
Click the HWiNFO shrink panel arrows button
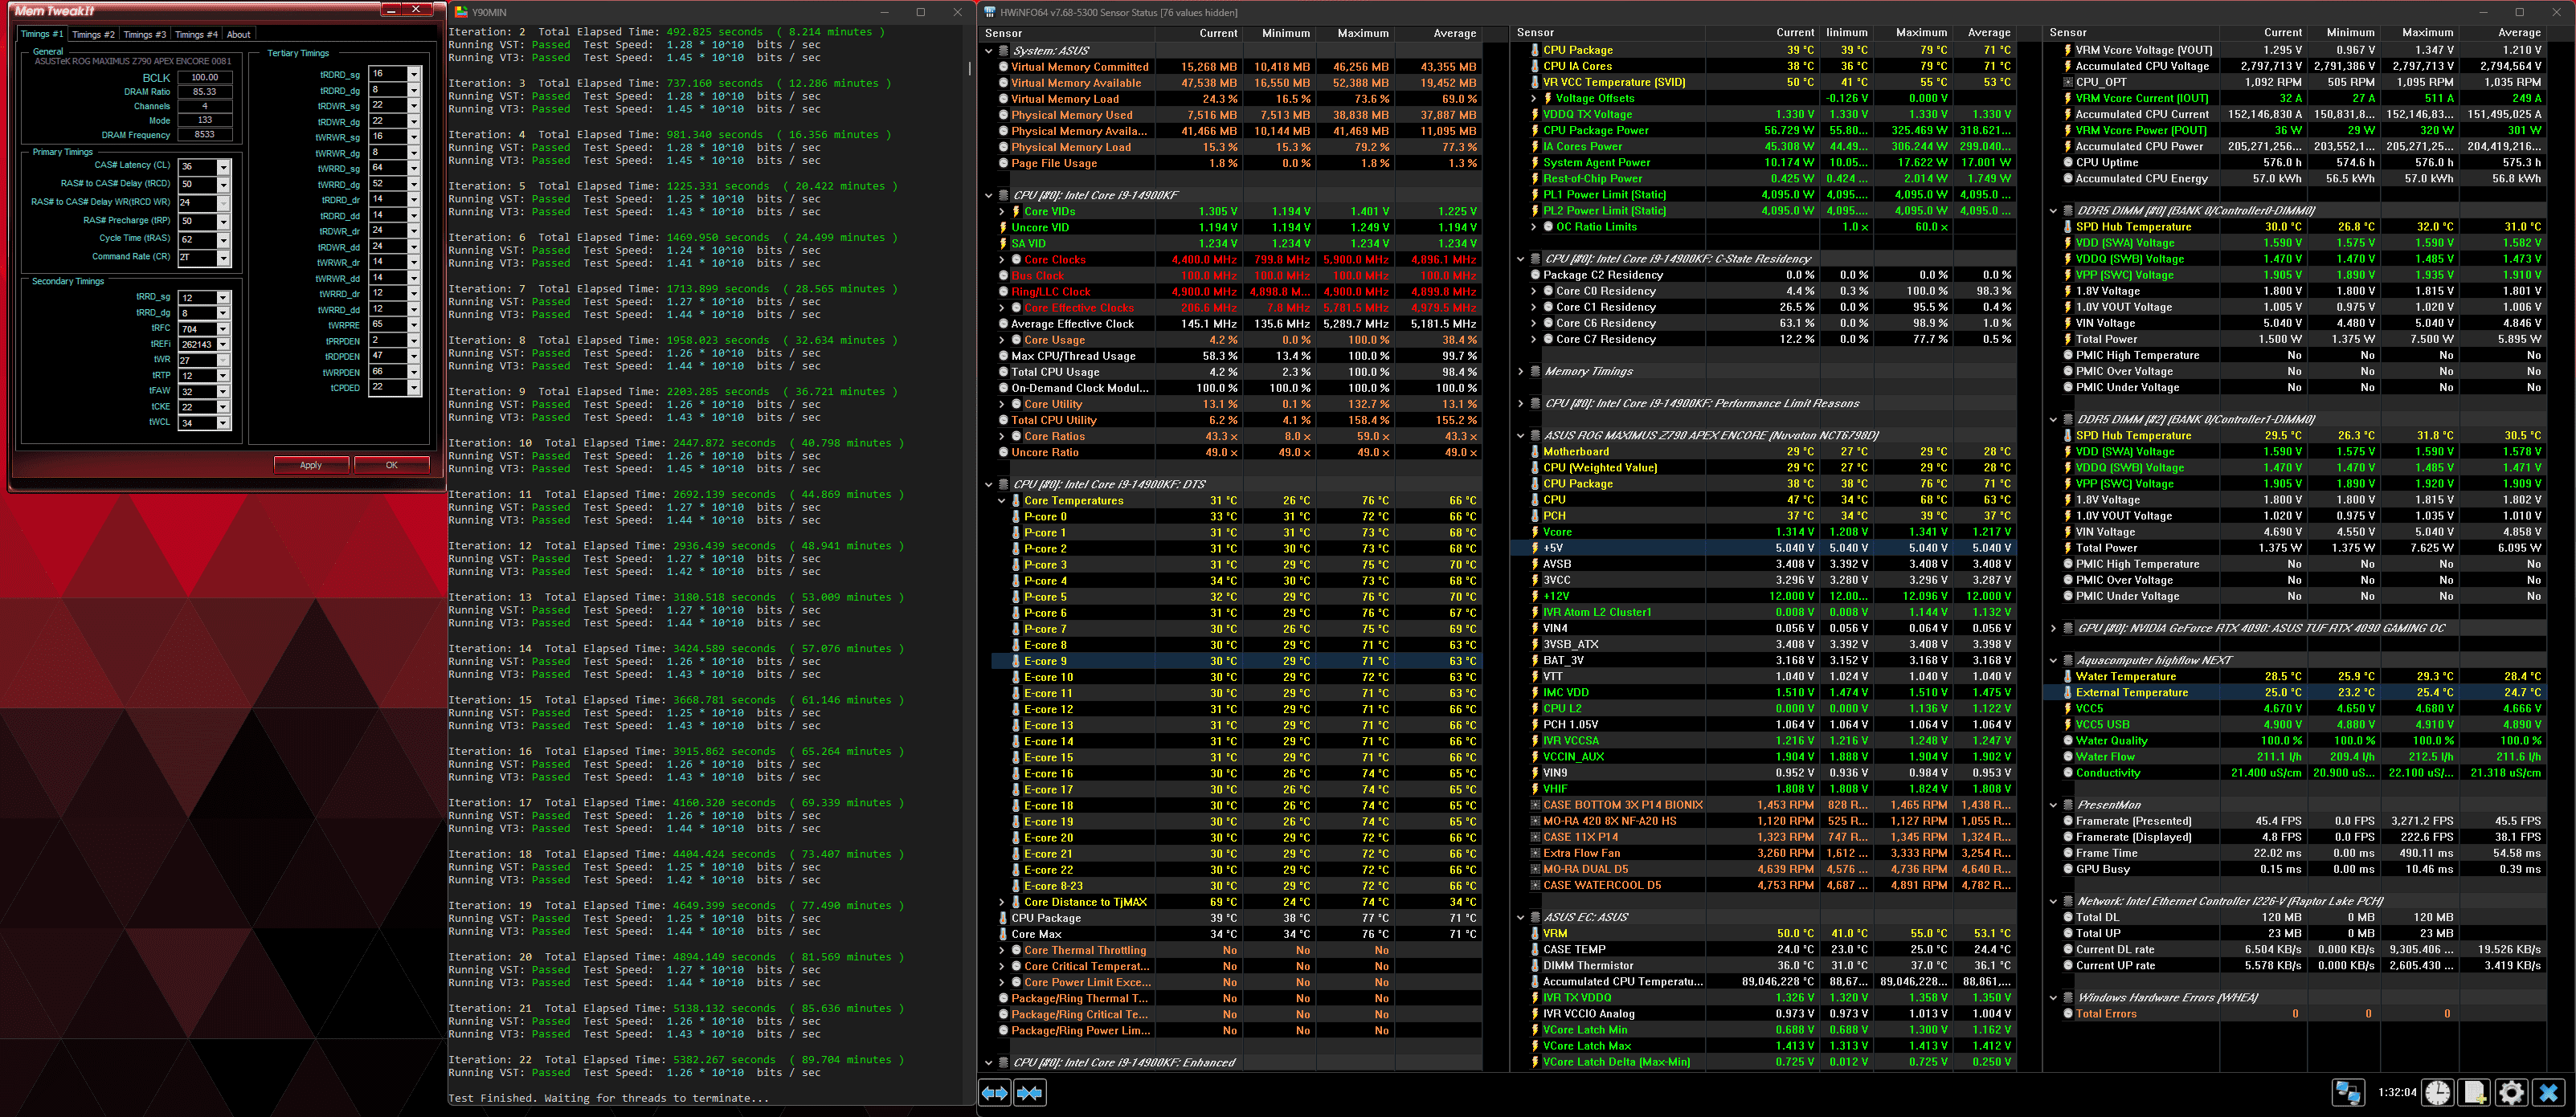tap(1030, 1092)
